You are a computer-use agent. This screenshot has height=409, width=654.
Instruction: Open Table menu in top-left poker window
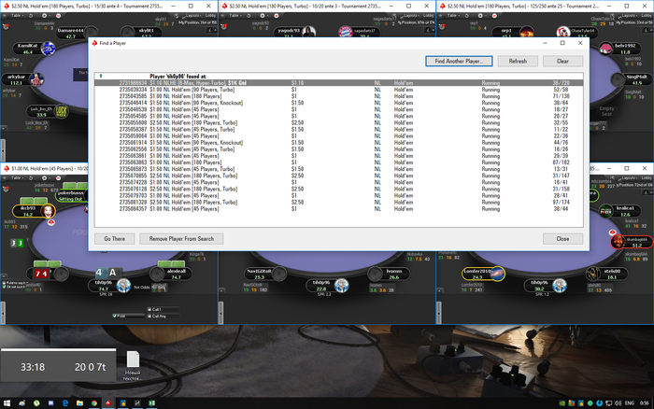[16, 16]
